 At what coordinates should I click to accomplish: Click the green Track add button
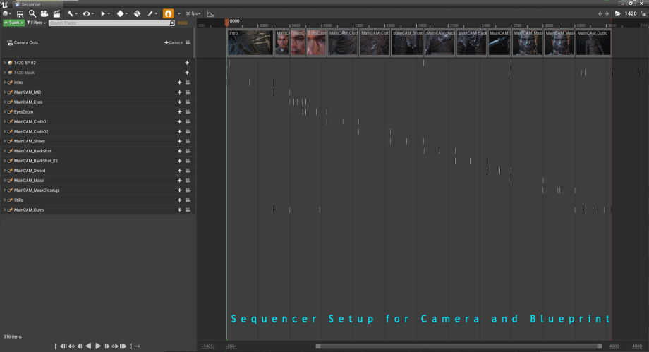point(13,23)
